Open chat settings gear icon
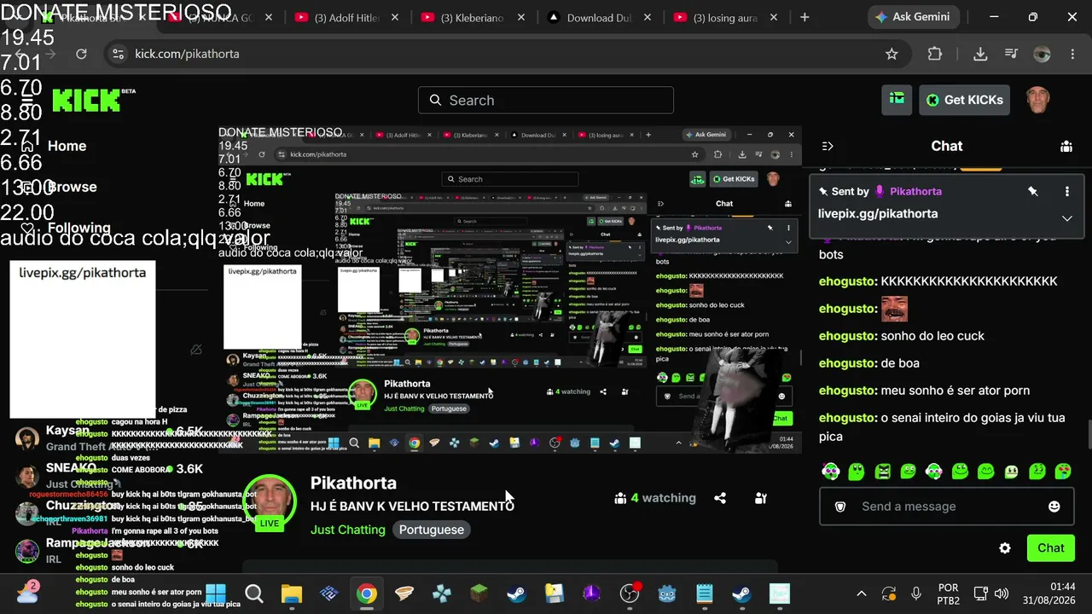Image resolution: width=1092 pixels, height=614 pixels. (x=1005, y=548)
